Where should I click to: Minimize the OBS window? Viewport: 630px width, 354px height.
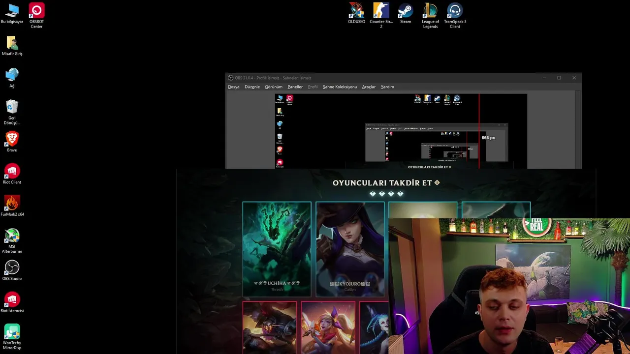544,78
